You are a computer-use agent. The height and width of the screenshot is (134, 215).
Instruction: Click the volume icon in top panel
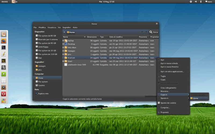click(196, 2)
